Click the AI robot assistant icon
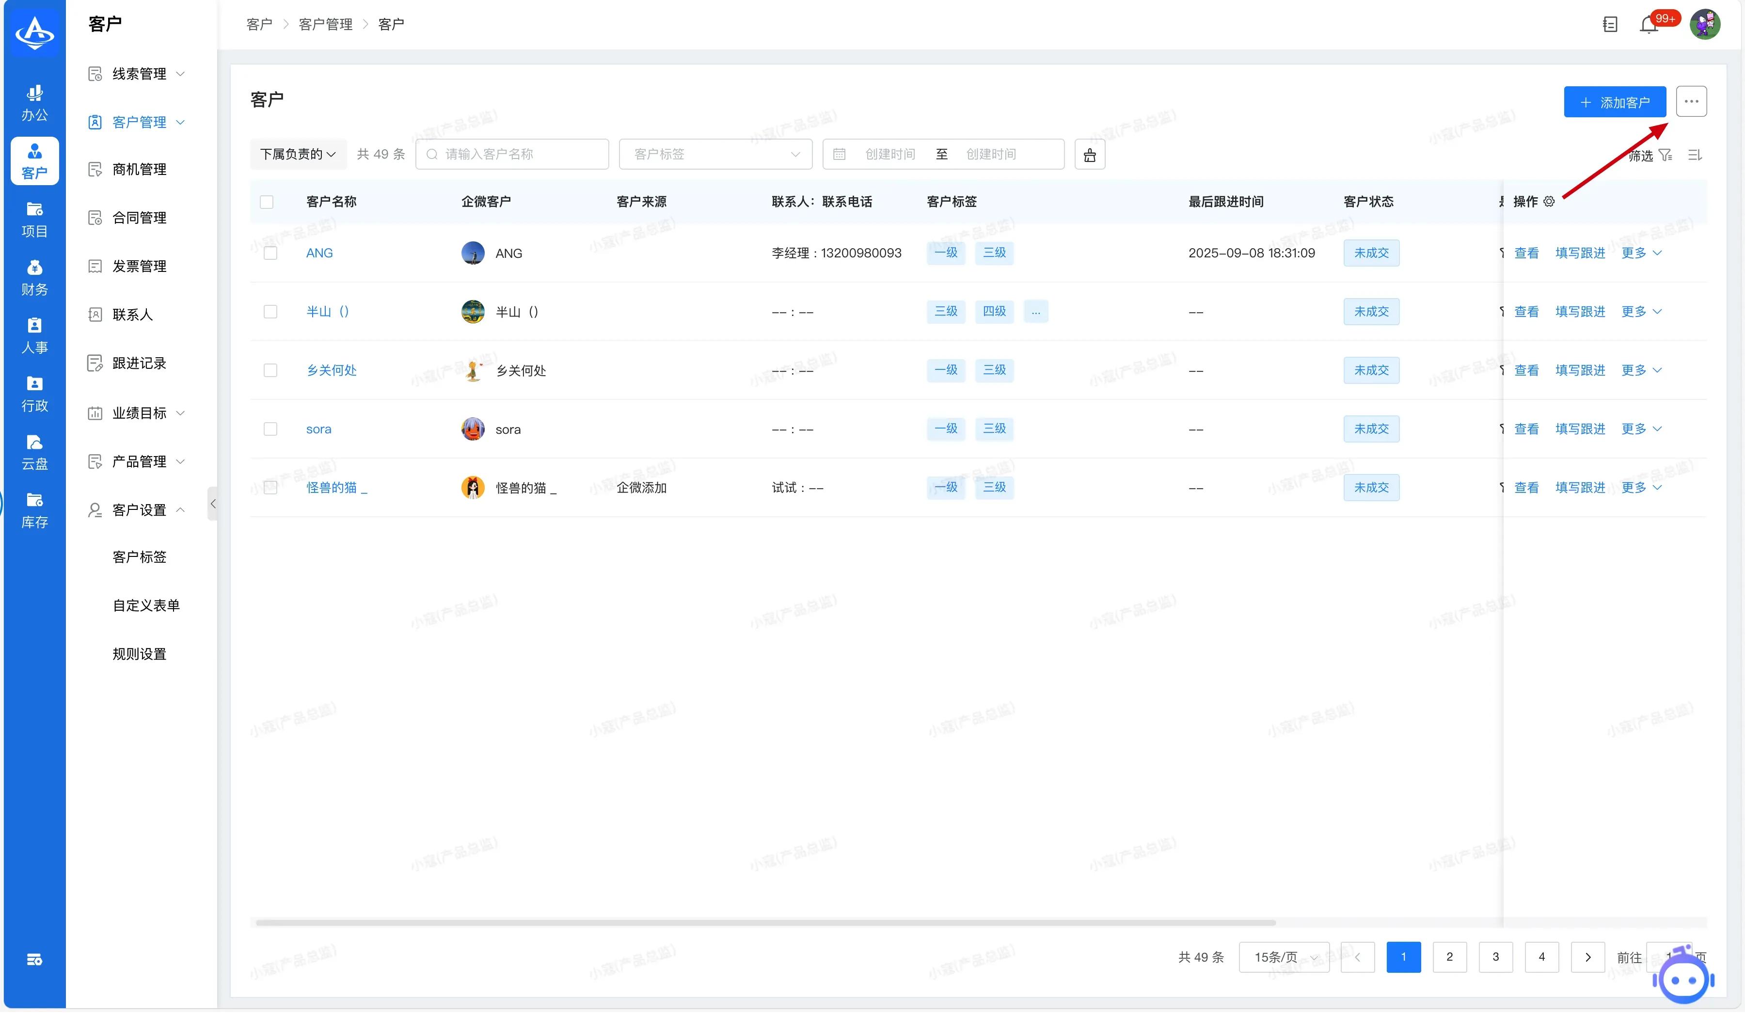This screenshot has width=1745, height=1013. 1682,980
